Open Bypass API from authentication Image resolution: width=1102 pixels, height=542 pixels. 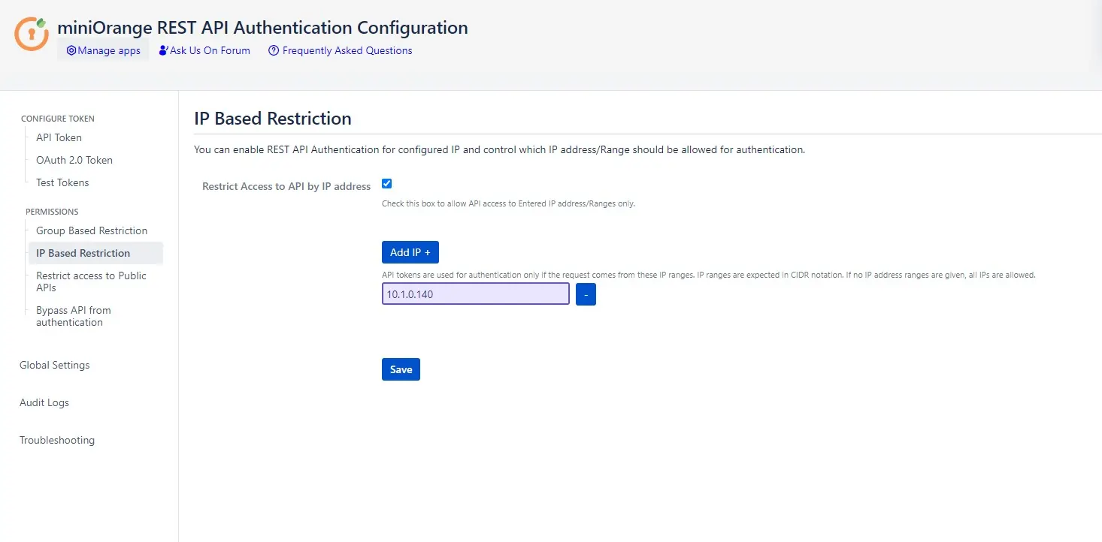[74, 316]
